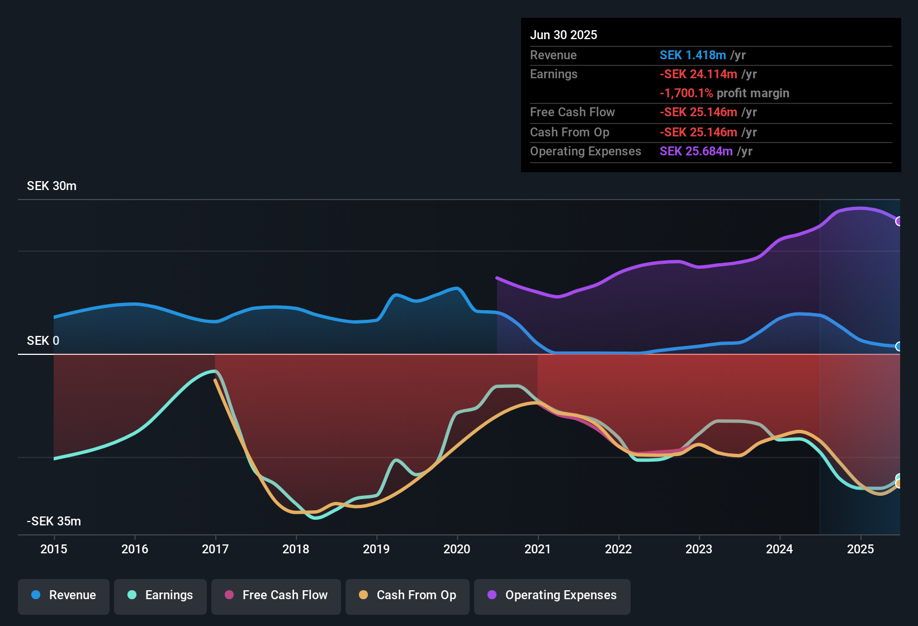Click the 2016 x-axis label
Screen dimensions: 918x626
pos(135,549)
